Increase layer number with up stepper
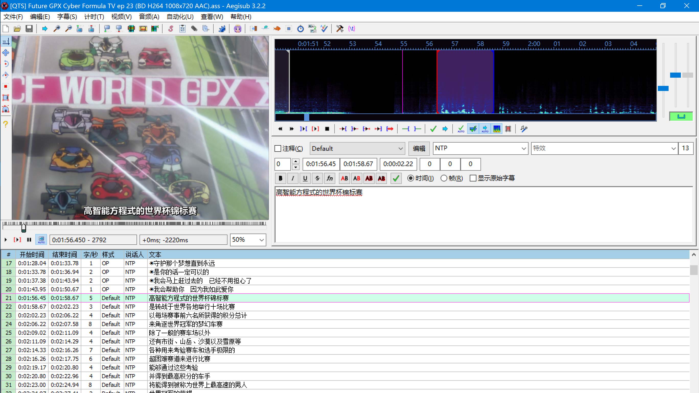 point(296,161)
